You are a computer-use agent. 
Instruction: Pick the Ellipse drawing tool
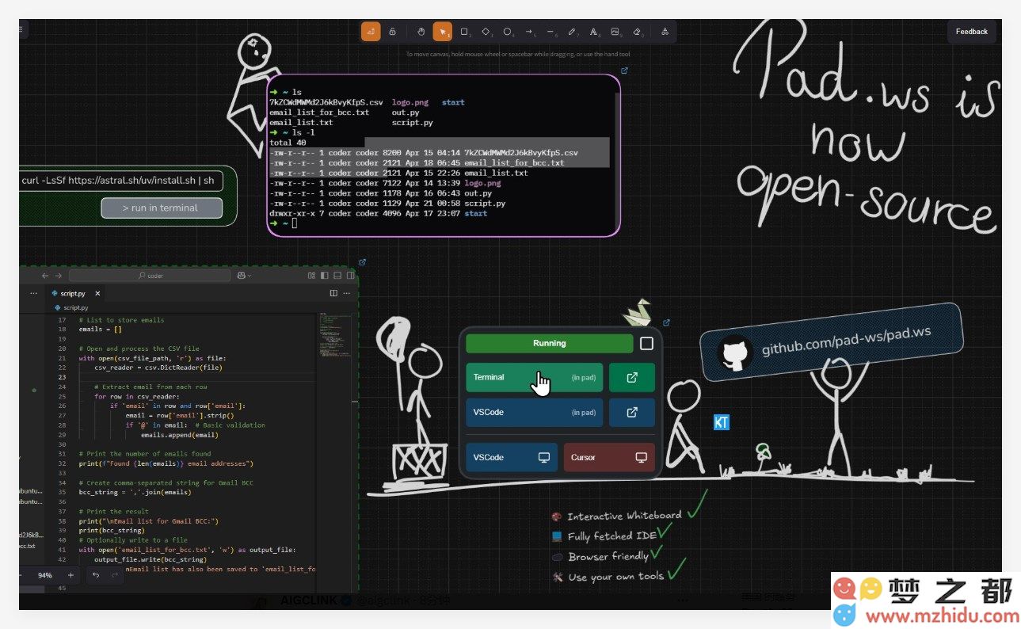pos(508,32)
